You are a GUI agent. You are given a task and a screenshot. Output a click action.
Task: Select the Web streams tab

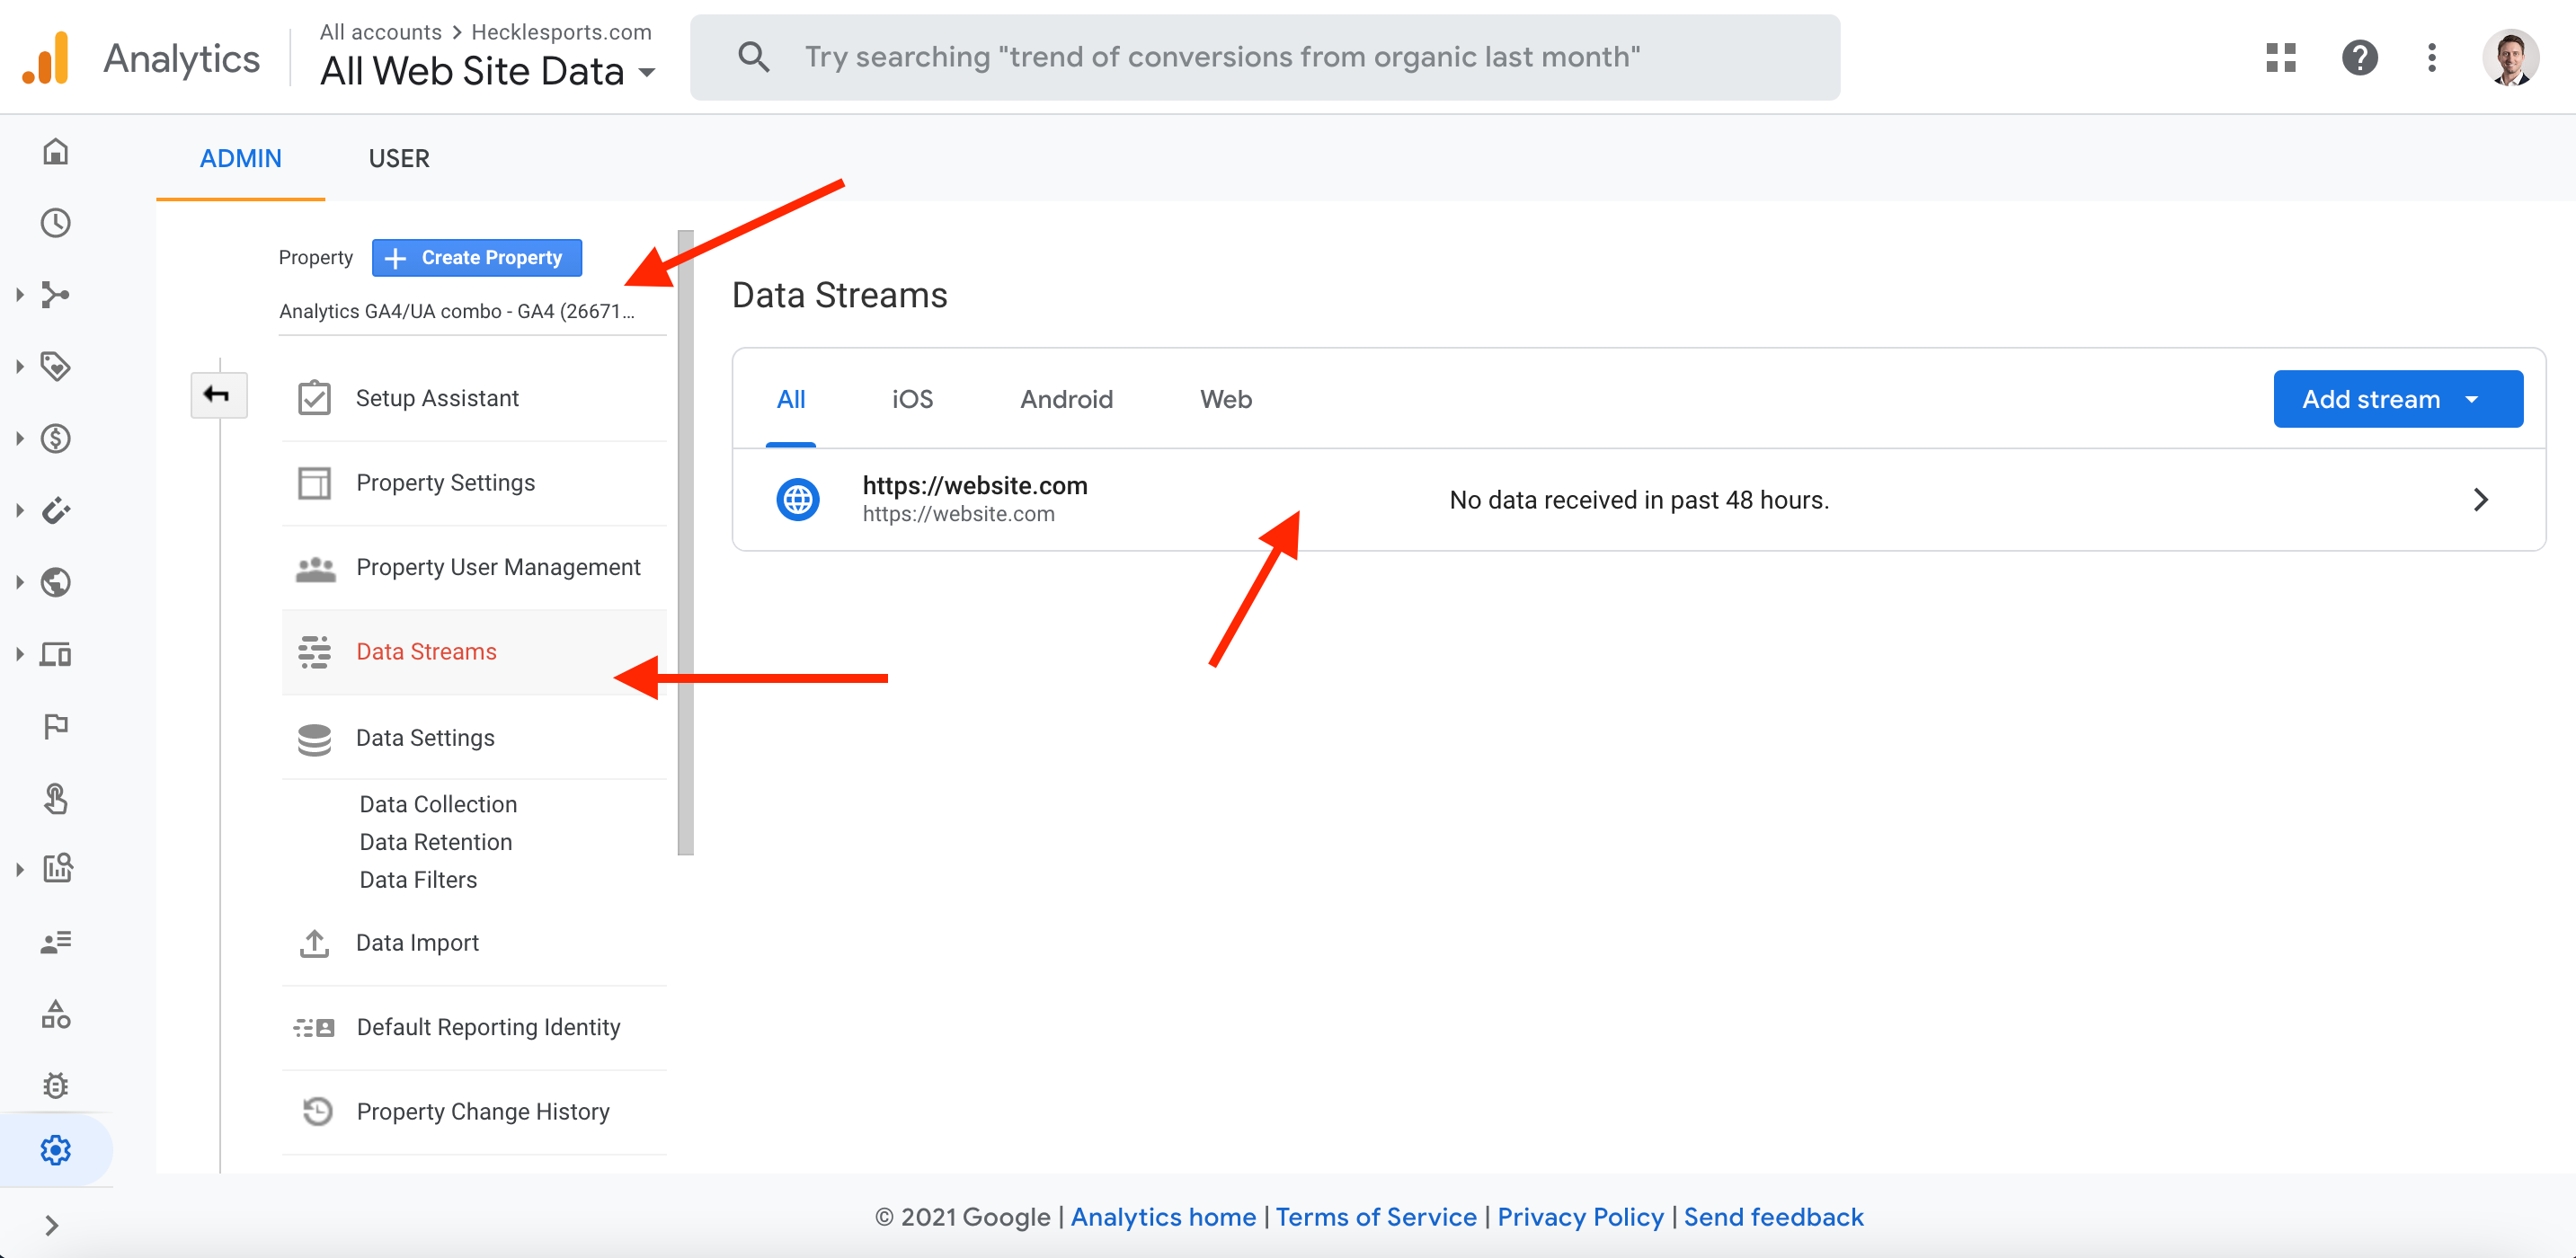(1225, 400)
